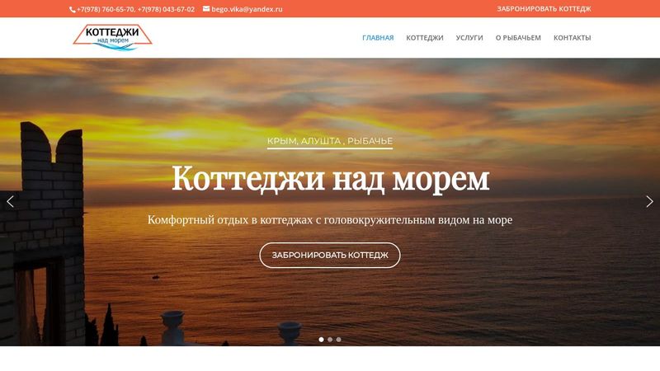
Task: Click phone number +7(978) 760-65-70
Action: pyautogui.click(x=106, y=9)
